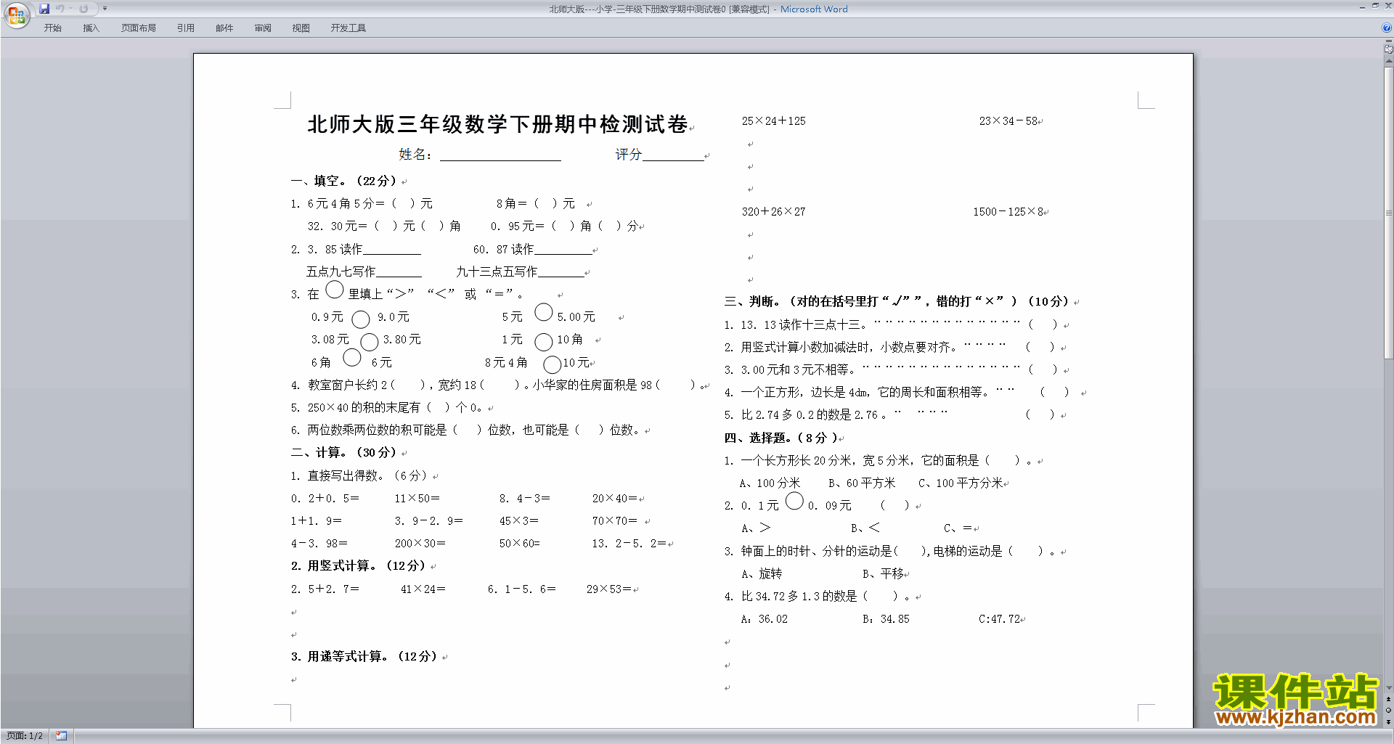Go to previous page double-arrow button
This screenshot has width=1394, height=744.
coord(1389,699)
